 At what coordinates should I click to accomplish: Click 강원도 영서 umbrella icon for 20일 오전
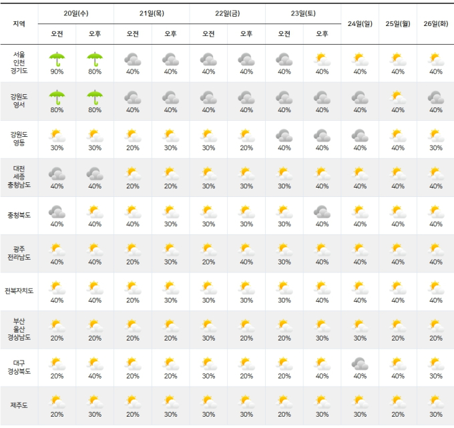[57, 97]
